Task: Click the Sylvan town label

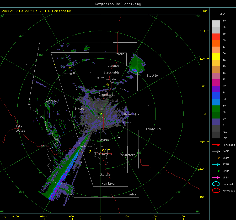Action: (100, 77)
